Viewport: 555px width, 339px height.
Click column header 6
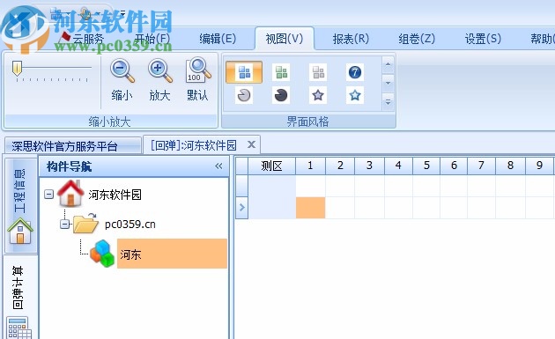click(x=454, y=166)
